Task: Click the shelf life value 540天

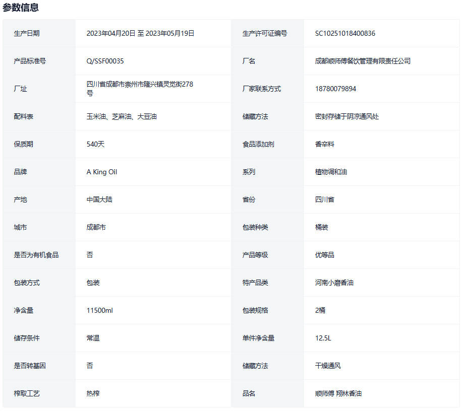Action: coord(95,144)
